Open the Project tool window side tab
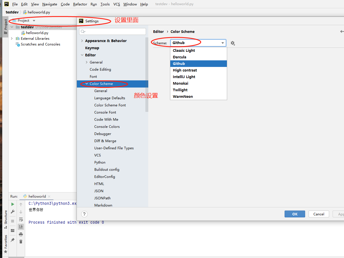 [x=5, y=27]
